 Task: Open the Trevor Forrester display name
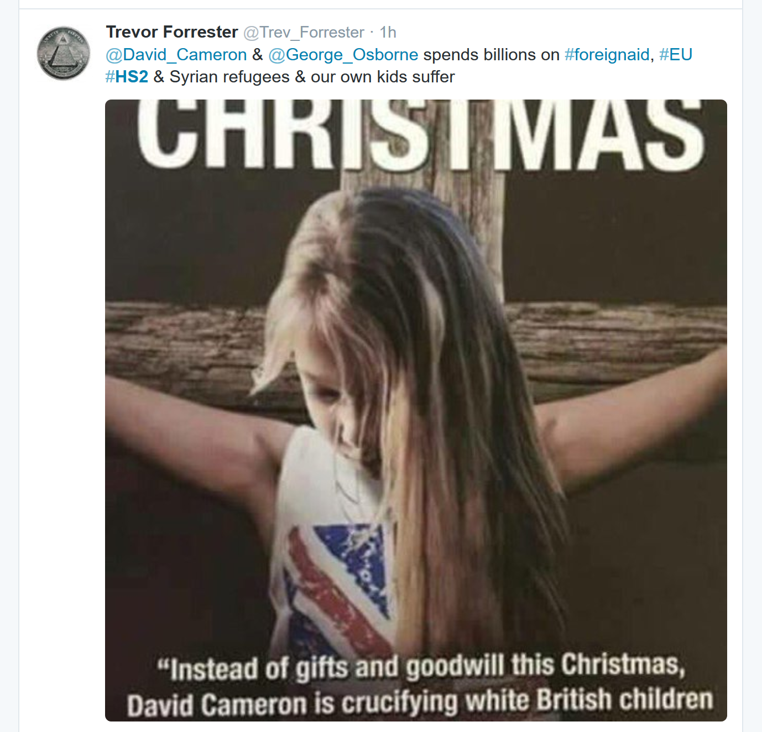(172, 32)
